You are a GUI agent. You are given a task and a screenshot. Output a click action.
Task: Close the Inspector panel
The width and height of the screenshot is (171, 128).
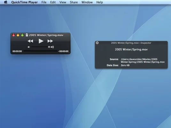pos(97,43)
